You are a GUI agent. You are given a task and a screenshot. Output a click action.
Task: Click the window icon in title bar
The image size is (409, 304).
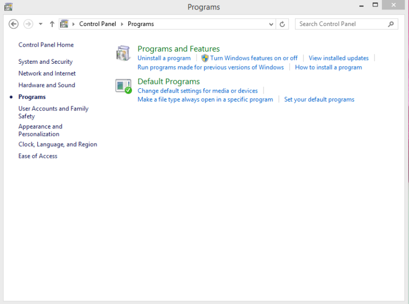[8, 7]
